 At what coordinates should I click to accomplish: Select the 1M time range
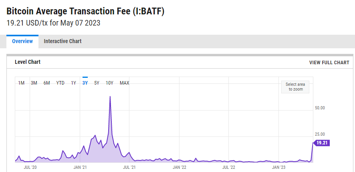[x=21, y=83]
